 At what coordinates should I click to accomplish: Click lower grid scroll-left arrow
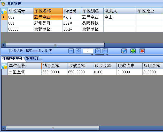tap(4, 128)
